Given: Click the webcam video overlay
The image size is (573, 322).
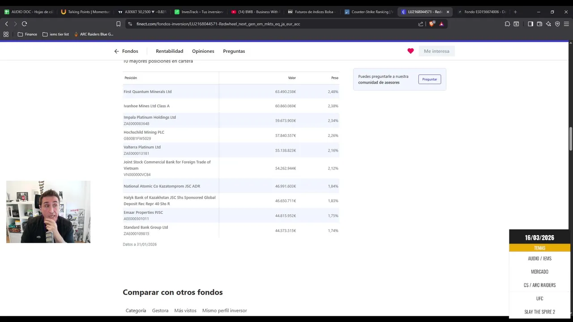Looking at the screenshot, I should pyautogui.click(x=48, y=212).
